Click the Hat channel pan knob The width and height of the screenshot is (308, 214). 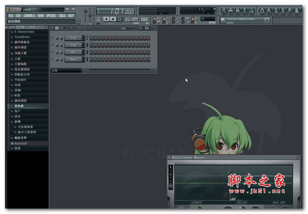click(57, 52)
